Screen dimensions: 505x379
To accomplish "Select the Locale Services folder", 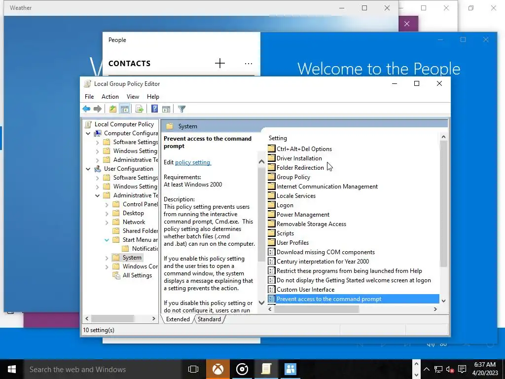I will (x=296, y=195).
